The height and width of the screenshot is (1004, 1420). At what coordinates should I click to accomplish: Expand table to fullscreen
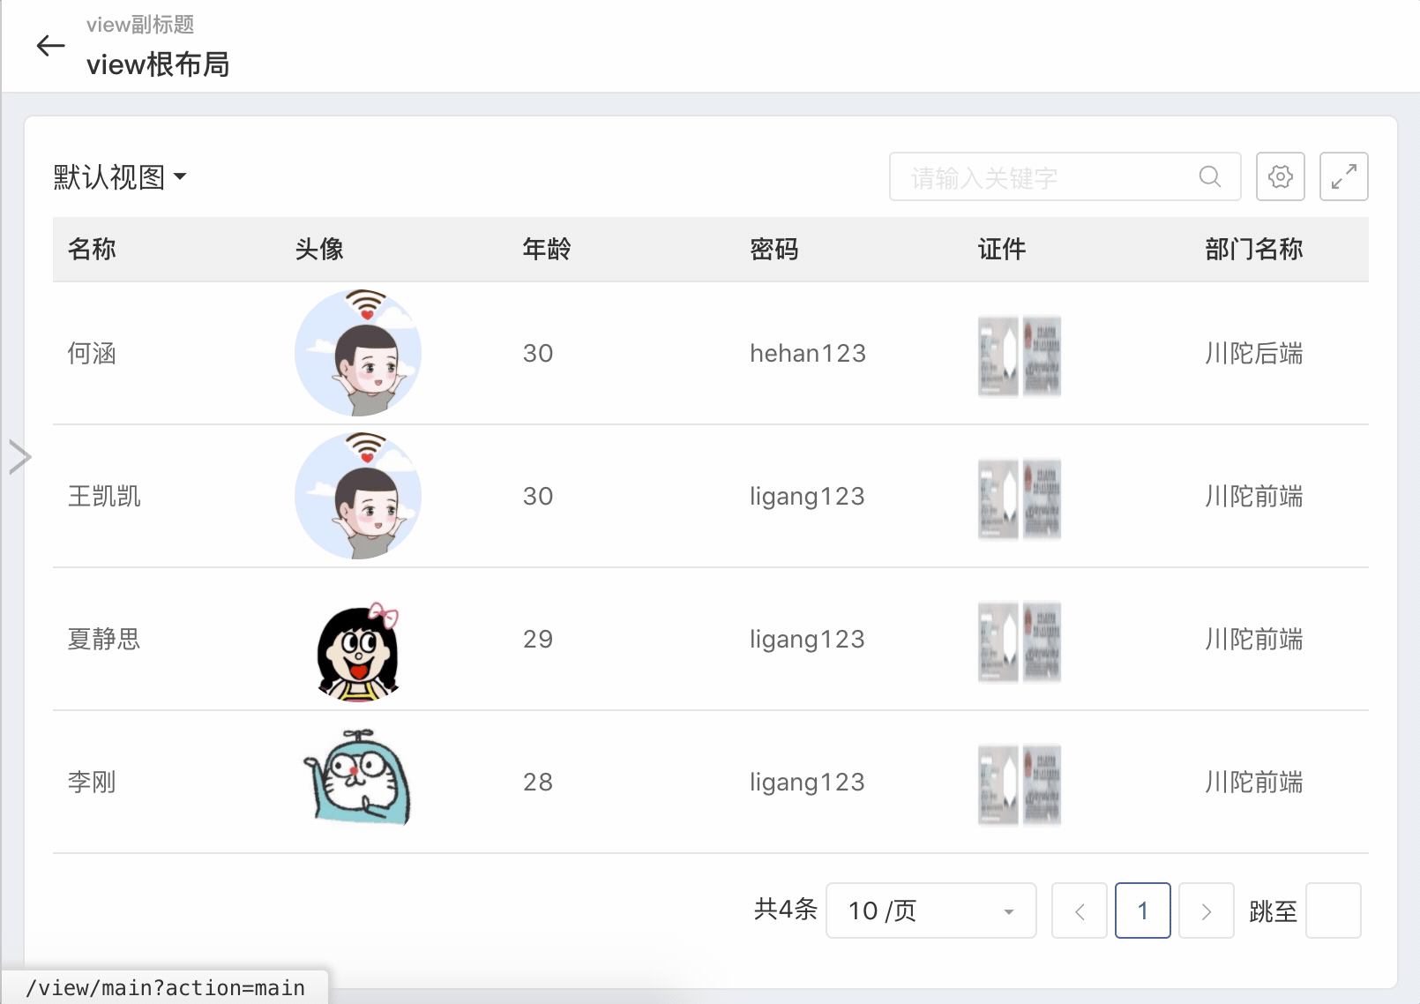click(1344, 176)
